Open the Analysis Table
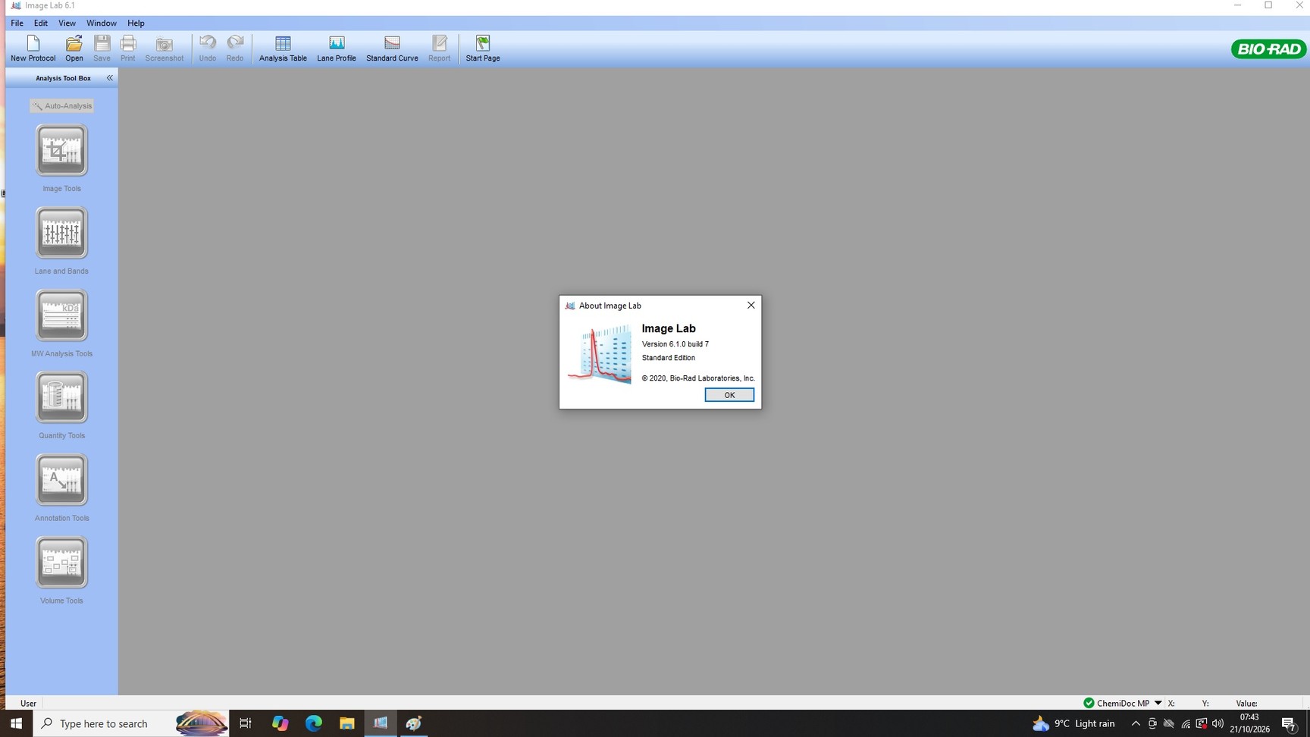The width and height of the screenshot is (1310, 737). [x=283, y=49]
